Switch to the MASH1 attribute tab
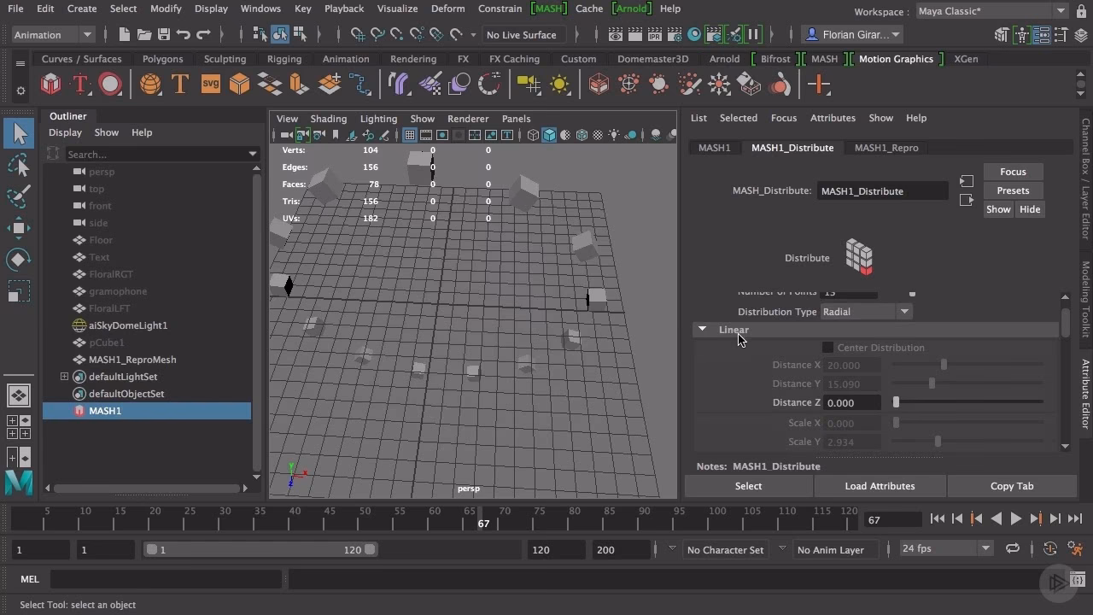 click(x=714, y=148)
